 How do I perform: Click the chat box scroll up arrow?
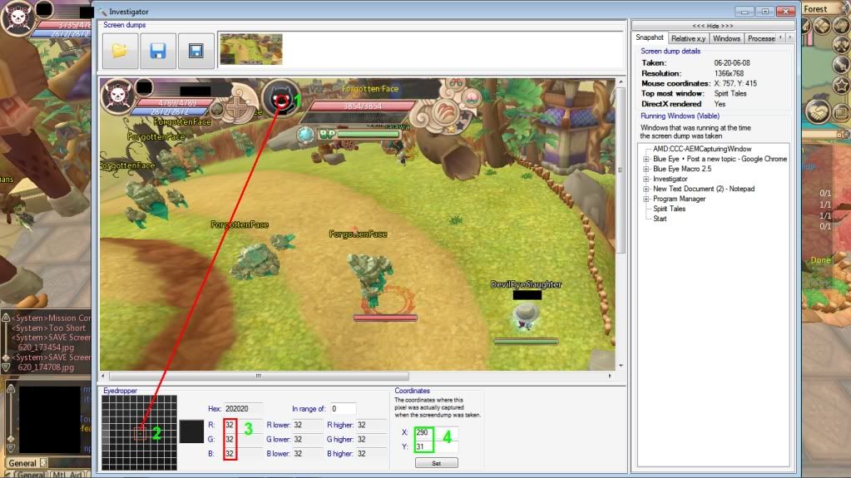click(10, 388)
